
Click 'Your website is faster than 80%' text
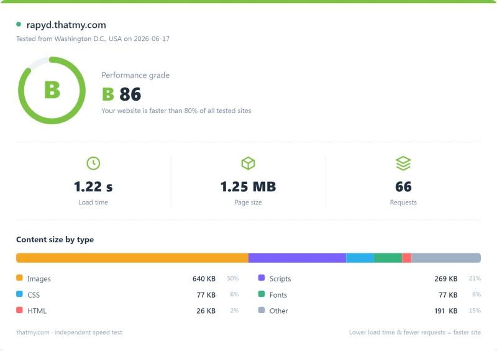tap(176, 111)
